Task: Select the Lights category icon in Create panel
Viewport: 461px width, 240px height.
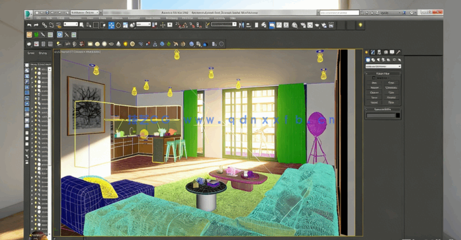Action: pyautogui.click(x=378, y=60)
